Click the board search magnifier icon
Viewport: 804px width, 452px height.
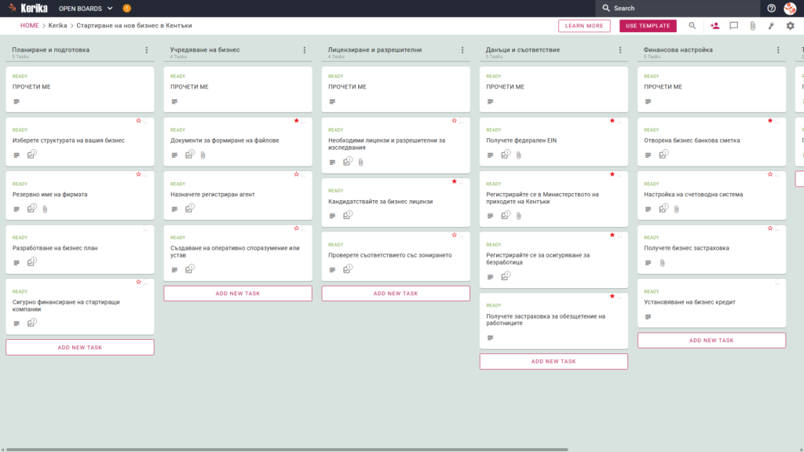point(693,26)
